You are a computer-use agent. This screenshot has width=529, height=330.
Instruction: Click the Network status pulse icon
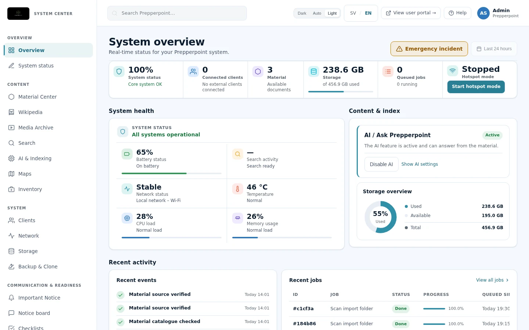(127, 189)
